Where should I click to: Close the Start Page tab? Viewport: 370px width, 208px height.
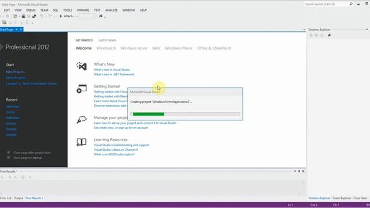tap(21, 29)
